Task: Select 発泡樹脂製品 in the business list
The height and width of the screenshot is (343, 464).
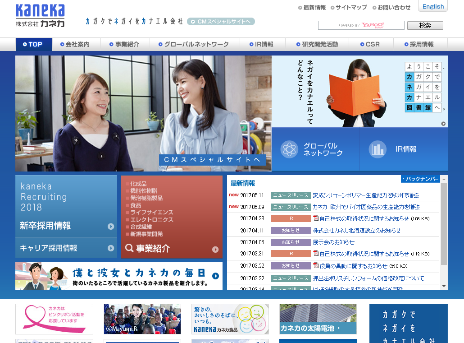Action: (x=146, y=198)
